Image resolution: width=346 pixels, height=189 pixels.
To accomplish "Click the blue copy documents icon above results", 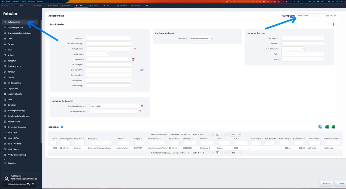I will pyautogui.click(x=320, y=127).
